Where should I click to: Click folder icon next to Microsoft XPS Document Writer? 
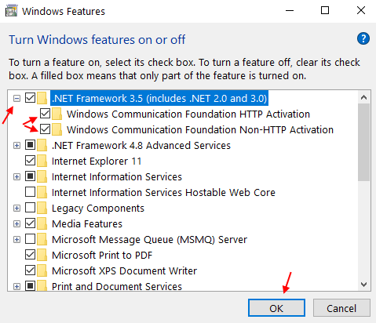point(42,270)
